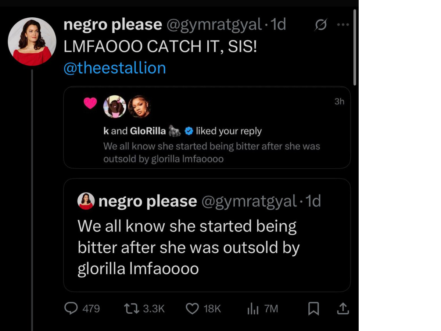
Task: Click the small avatar in the quoted tweet
Action: click(x=86, y=201)
